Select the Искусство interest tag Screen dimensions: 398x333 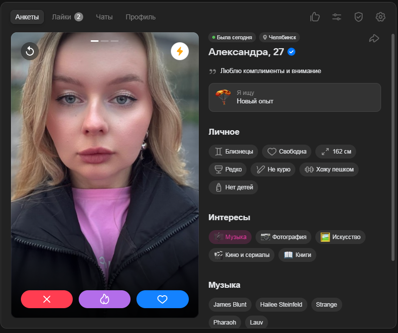pos(340,237)
